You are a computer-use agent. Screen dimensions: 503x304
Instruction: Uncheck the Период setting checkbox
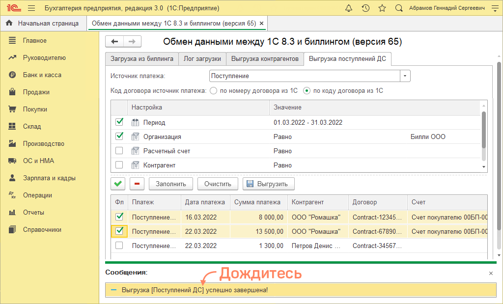(119, 122)
